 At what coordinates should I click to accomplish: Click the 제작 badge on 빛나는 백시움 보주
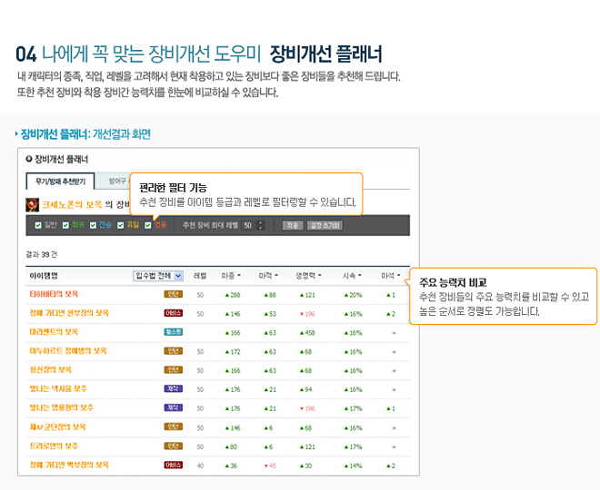tap(173, 388)
